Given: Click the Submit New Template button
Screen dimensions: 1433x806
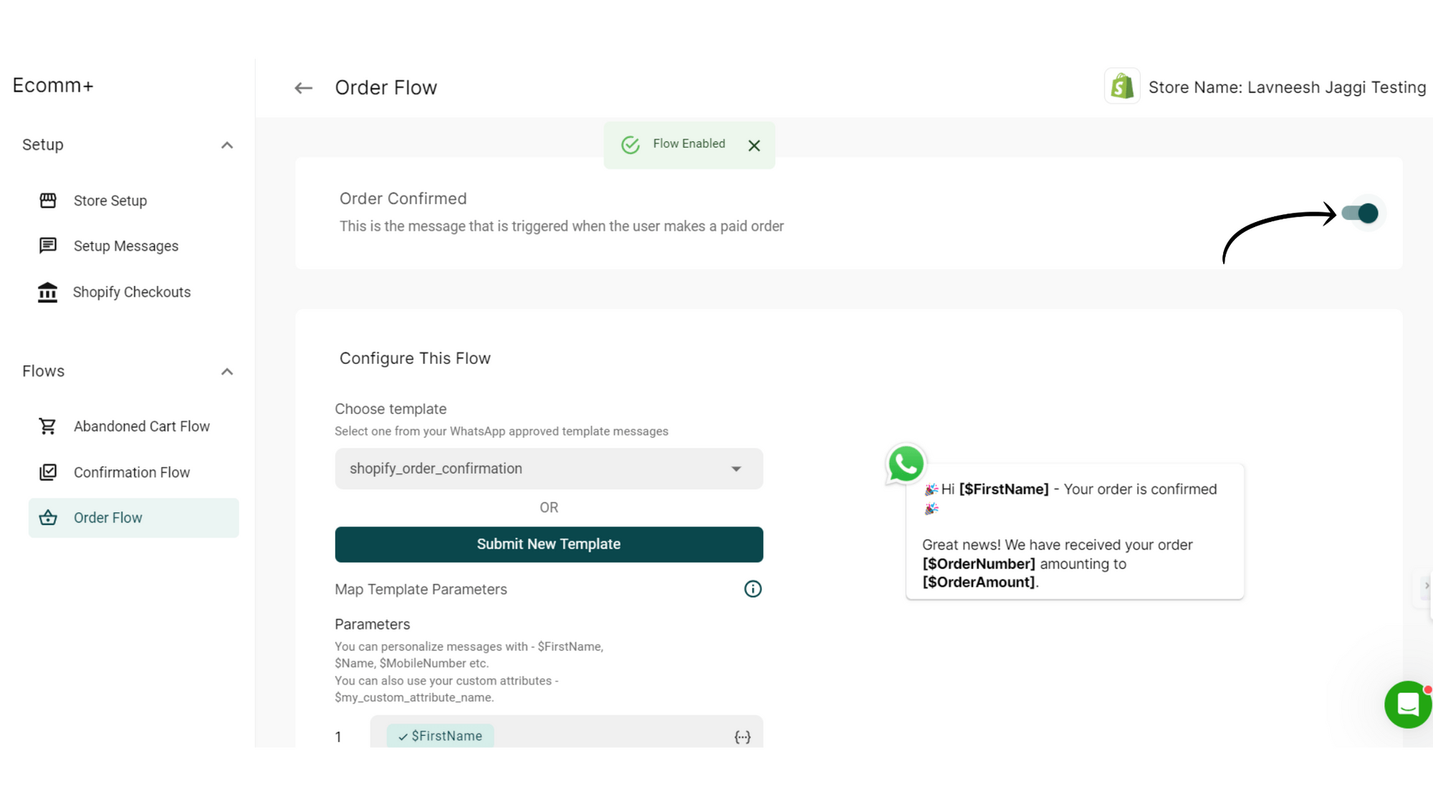Looking at the screenshot, I should tap(549, 544).
